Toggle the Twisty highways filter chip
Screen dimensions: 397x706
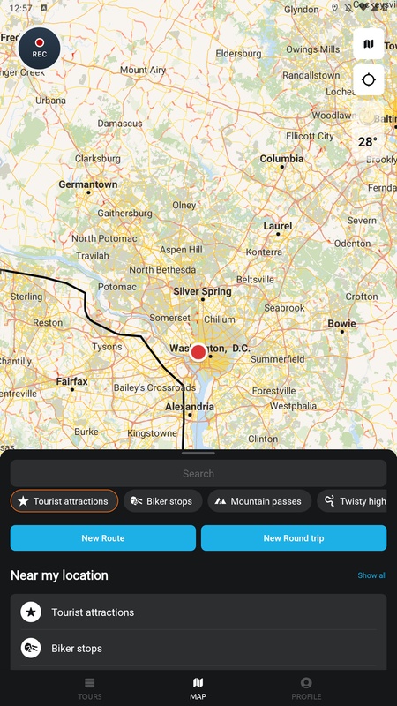pyautogui.click(x=352, y=501)
